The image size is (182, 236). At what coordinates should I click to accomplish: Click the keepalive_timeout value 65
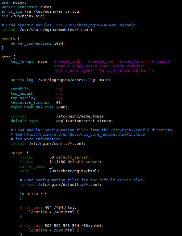click(x=58, y=103)
